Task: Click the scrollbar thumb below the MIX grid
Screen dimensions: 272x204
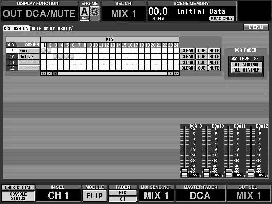Action: click(55, 73)
